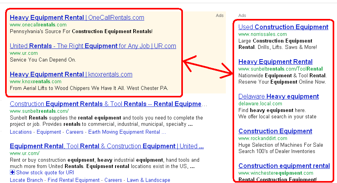Screen dimensions: 337x183
Task: Open Find Rental Equipment sitelink
Action: coord(73,180)
